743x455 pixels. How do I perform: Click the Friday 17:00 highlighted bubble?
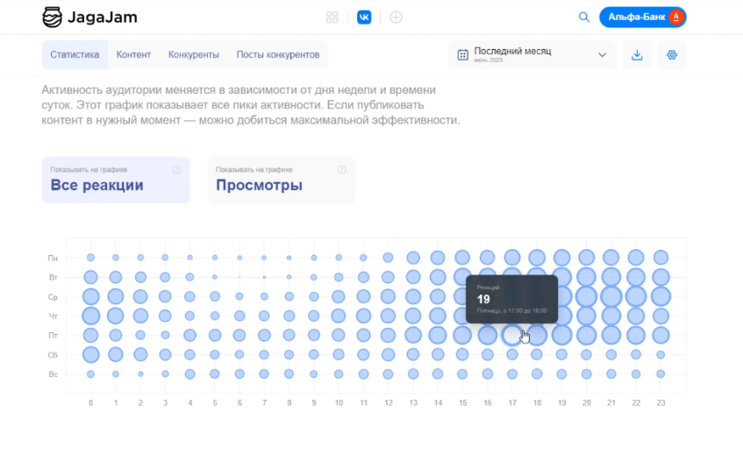click(511, 335)
